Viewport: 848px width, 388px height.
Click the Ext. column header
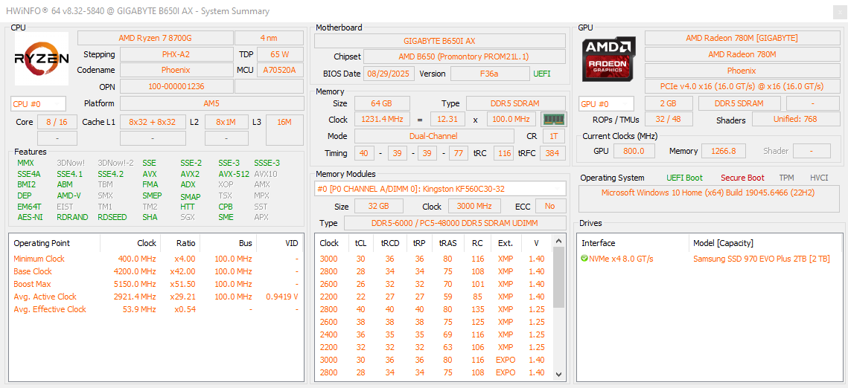(506, 243)
